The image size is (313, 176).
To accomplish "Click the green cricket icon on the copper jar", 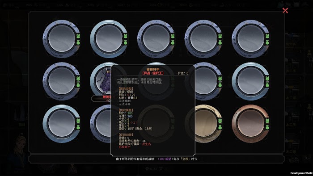I will coord(267,121).
